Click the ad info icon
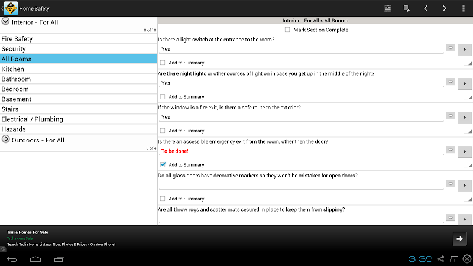The width and height of the screenshot is (473, 266). click(x=3, y=249)
